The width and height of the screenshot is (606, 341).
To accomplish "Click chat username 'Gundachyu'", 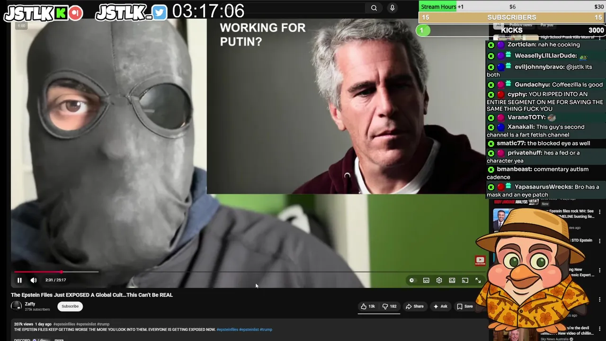I will pos(532,85).
